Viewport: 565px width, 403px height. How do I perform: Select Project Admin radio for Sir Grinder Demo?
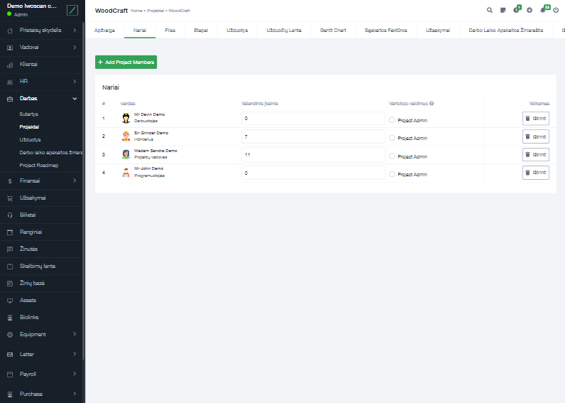point(392,138)
